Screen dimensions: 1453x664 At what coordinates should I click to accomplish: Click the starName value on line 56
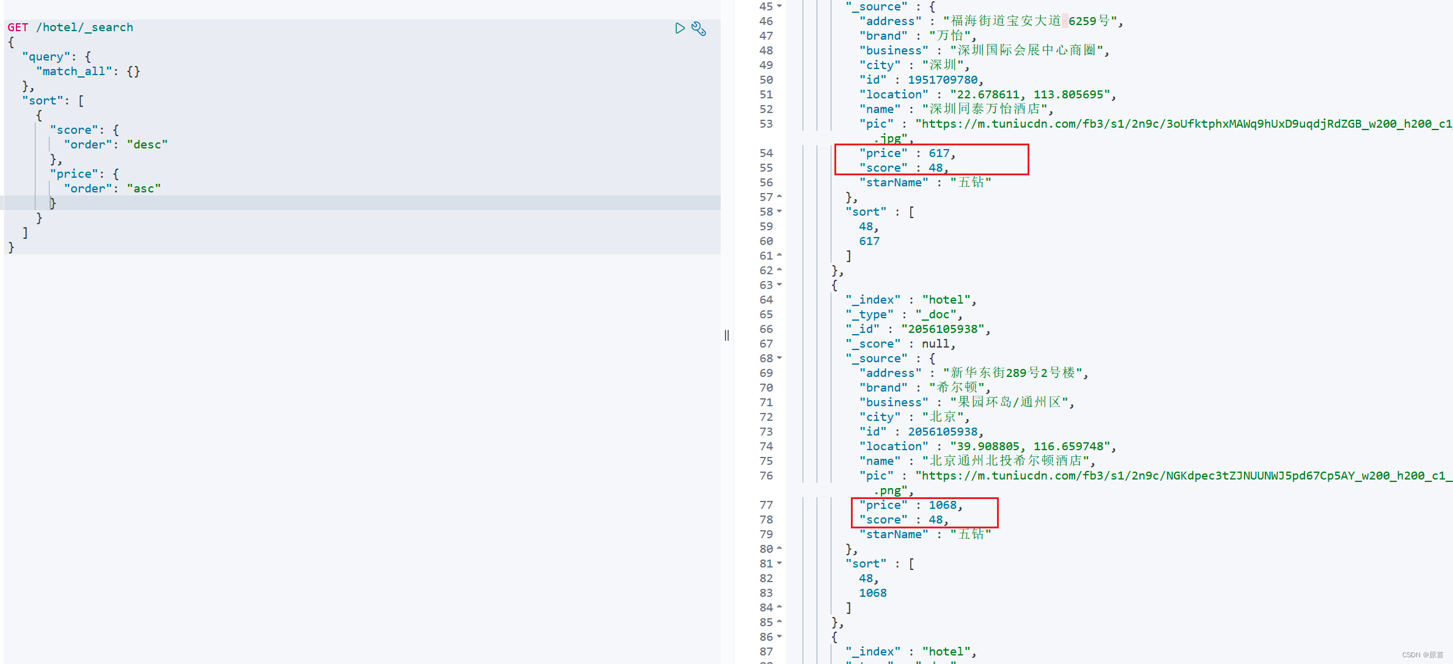tap(971, 183)
